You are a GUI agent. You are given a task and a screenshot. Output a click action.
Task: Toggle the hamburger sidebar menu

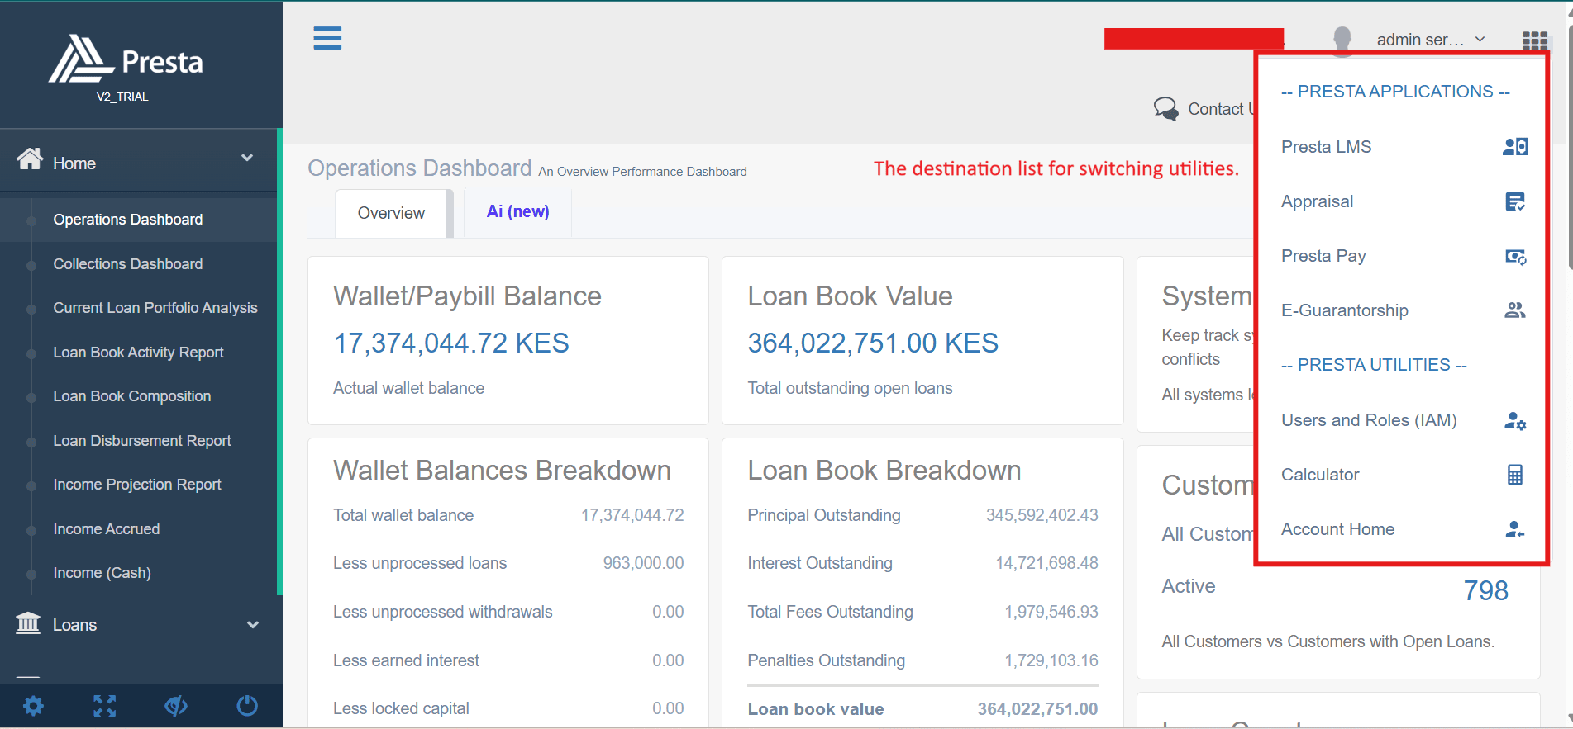pos(327,38)
